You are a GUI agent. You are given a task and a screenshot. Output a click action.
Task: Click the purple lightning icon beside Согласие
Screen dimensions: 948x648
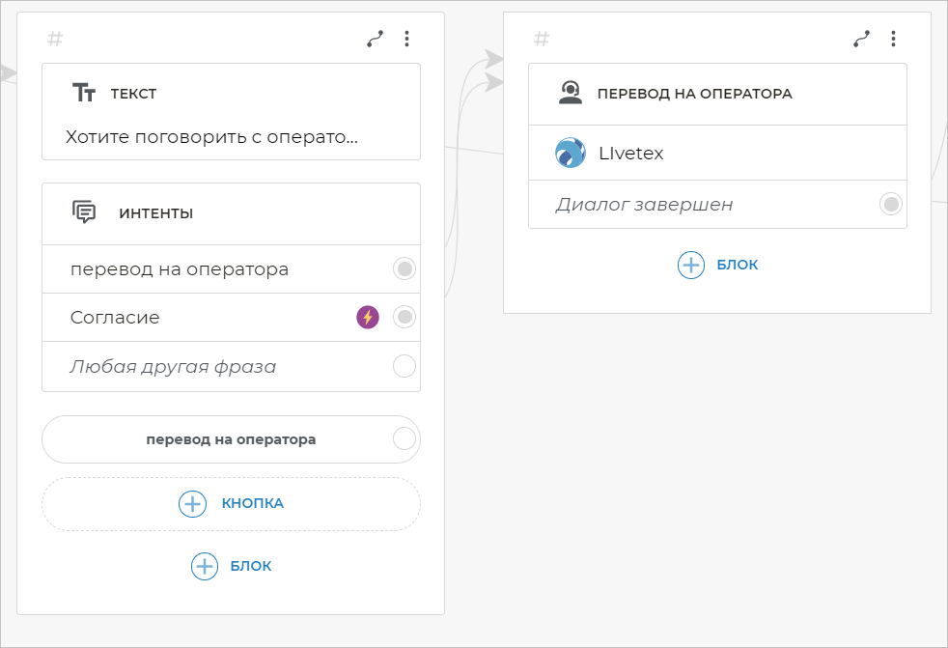point(368,317)
